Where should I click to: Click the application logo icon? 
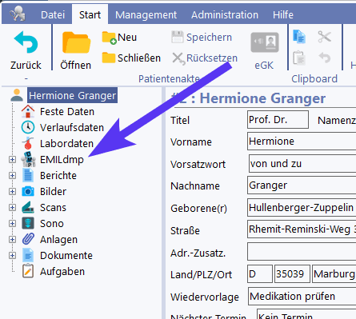(x=17, y=14)
